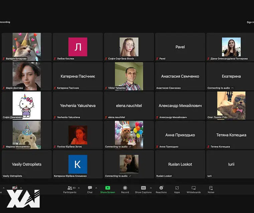Click the more options dots on Екатерина's tile

click(x=232, y=88)
